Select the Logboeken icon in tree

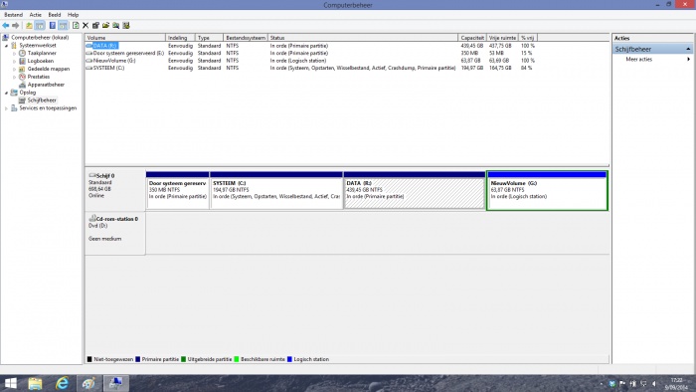[22, 61]
